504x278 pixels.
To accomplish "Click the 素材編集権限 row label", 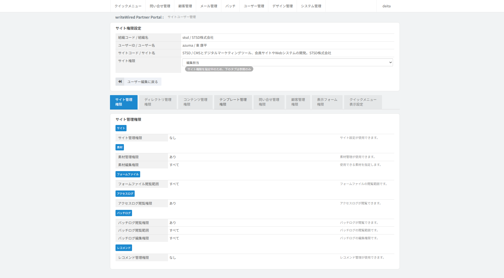I will (x=128, y=165).
